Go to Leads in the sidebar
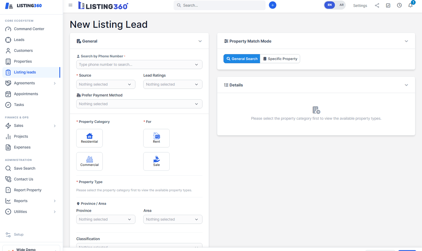Screen dimensions: 422x251 [31, 40]
